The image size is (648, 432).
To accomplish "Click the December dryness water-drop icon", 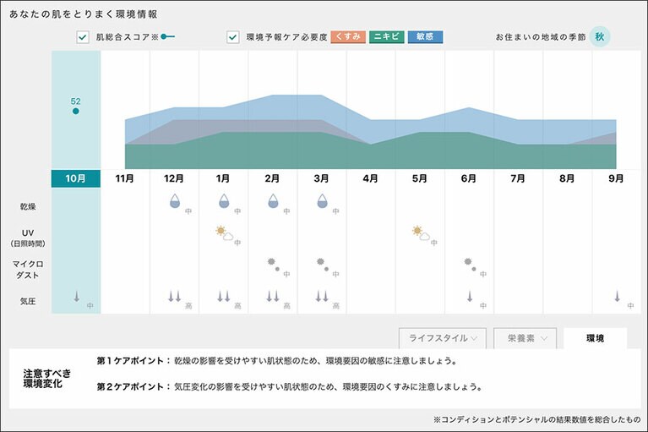I will pyautogui.click(x=175, y=201).
